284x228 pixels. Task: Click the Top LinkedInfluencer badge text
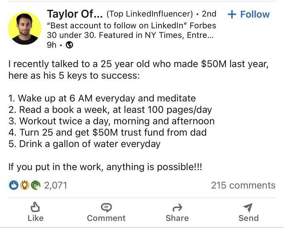click(149, 14)
